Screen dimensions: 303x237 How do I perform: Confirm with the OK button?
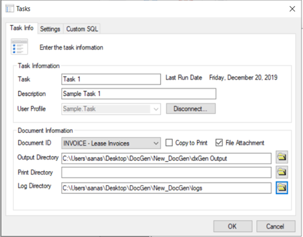(x=233, y=226)
